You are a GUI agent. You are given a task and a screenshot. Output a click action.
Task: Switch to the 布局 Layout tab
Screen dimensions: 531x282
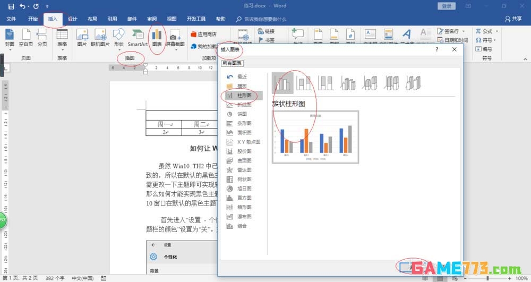coord(92,19)
